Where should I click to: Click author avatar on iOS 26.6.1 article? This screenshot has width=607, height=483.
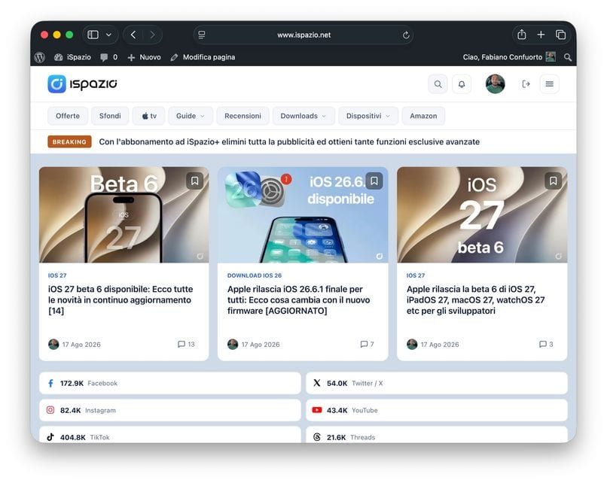[x=233, y=344]
